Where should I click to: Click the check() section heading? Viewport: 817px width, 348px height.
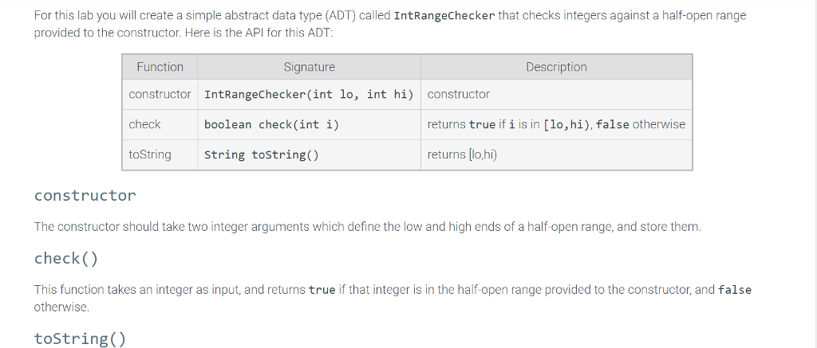point(66,259)
